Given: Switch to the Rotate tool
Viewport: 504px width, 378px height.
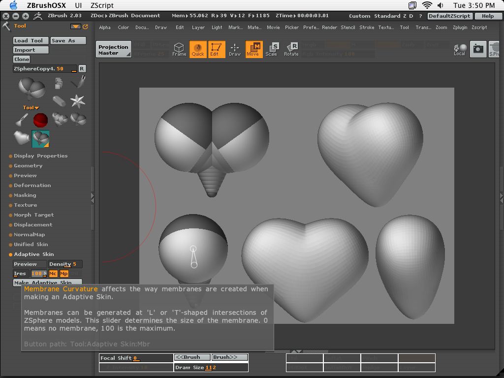Looking at the screenshot, I should pyautogui.click(x=291, y=49).
